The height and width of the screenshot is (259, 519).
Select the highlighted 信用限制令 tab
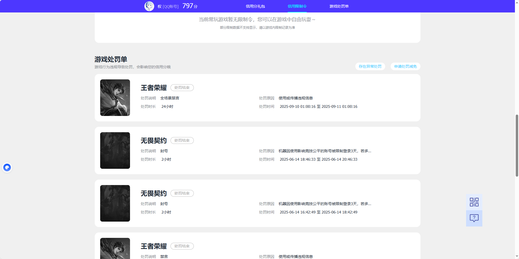(x=297, y=6)
